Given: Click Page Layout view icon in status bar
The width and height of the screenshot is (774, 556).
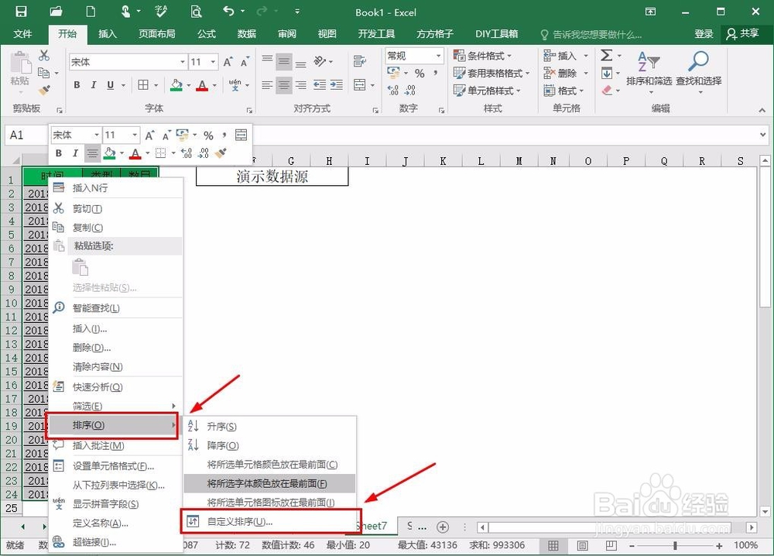Looking at the screenshot, I should pyautogui.click(x=583, y=546).
